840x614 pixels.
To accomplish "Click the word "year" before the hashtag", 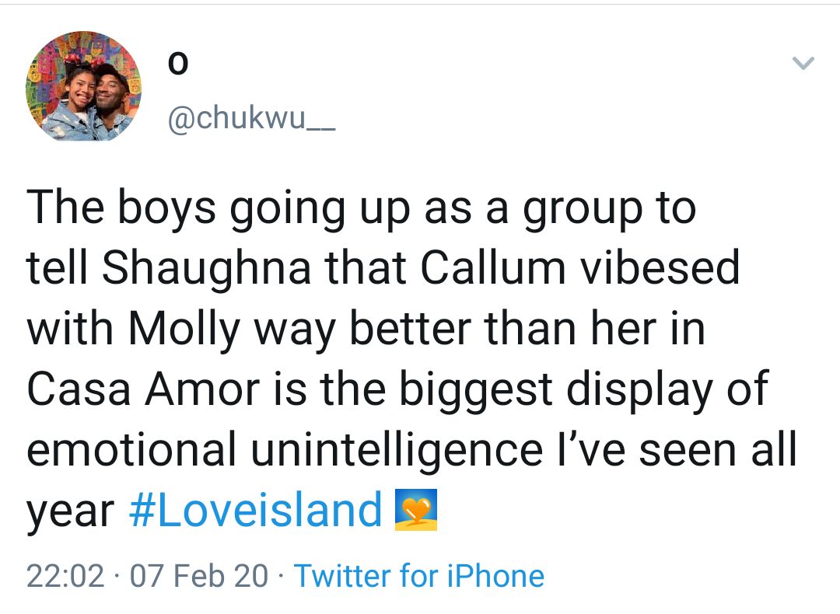I will (x=70, y=513).
